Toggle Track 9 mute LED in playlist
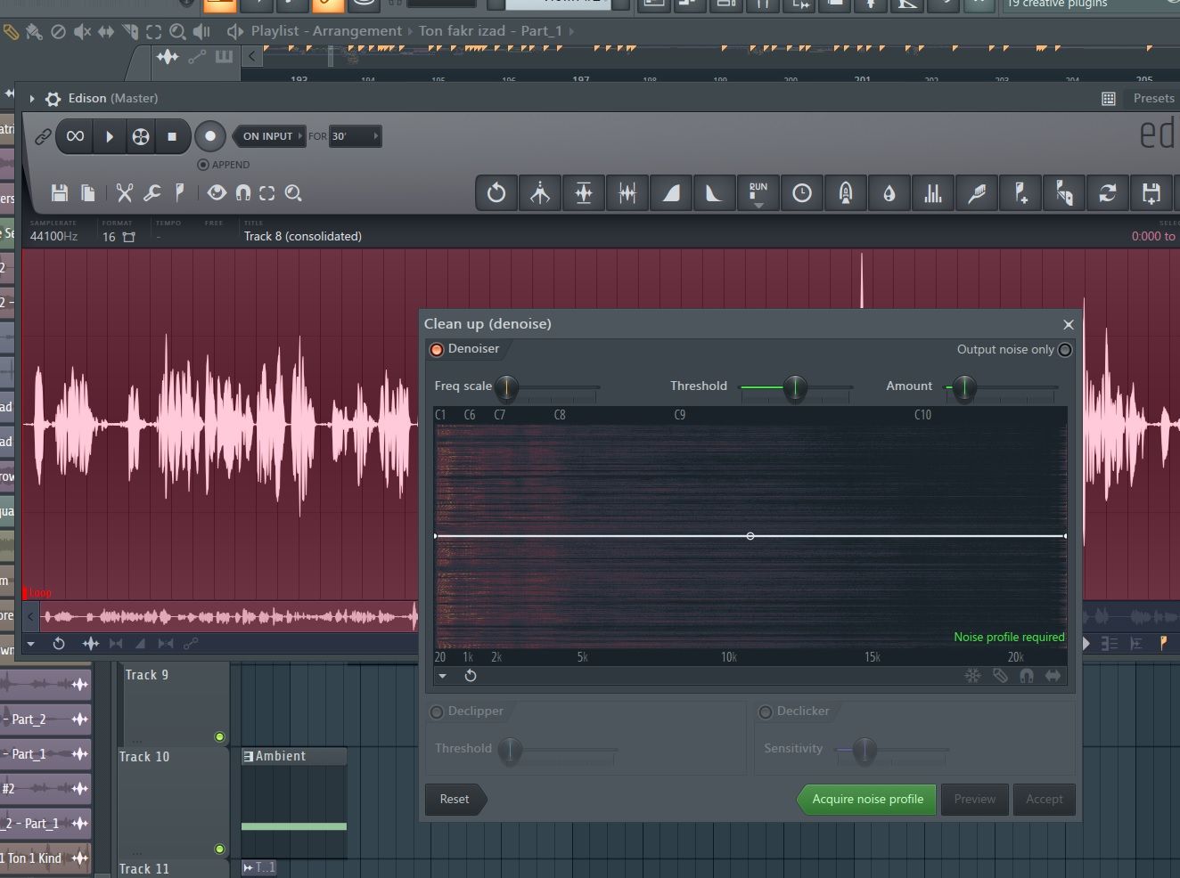Screen dimensions: 1180x878 click(219, 737)
